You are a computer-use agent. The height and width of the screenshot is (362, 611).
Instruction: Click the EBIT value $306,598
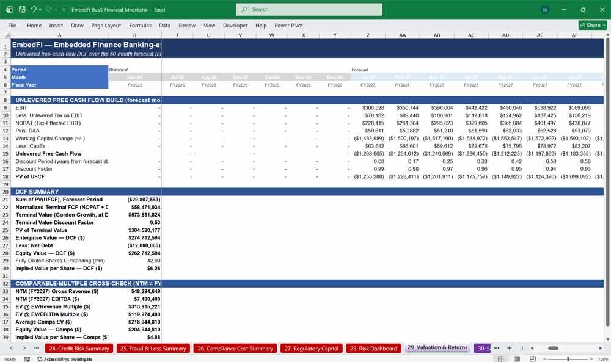click(x=368, y=108)
